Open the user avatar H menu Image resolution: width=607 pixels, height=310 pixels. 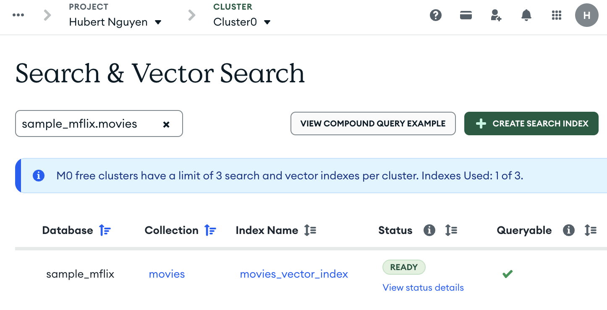(586, 16)
